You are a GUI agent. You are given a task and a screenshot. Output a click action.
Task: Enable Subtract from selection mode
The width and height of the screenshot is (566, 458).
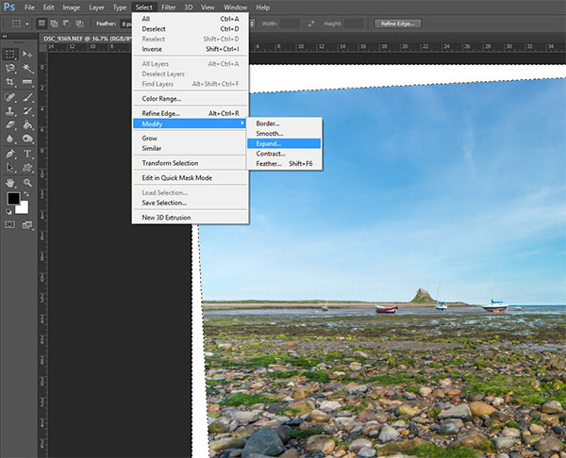click(66, 24)
